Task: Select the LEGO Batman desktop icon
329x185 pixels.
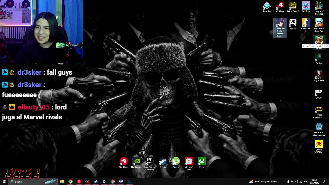Action: [x=319, y=112]
